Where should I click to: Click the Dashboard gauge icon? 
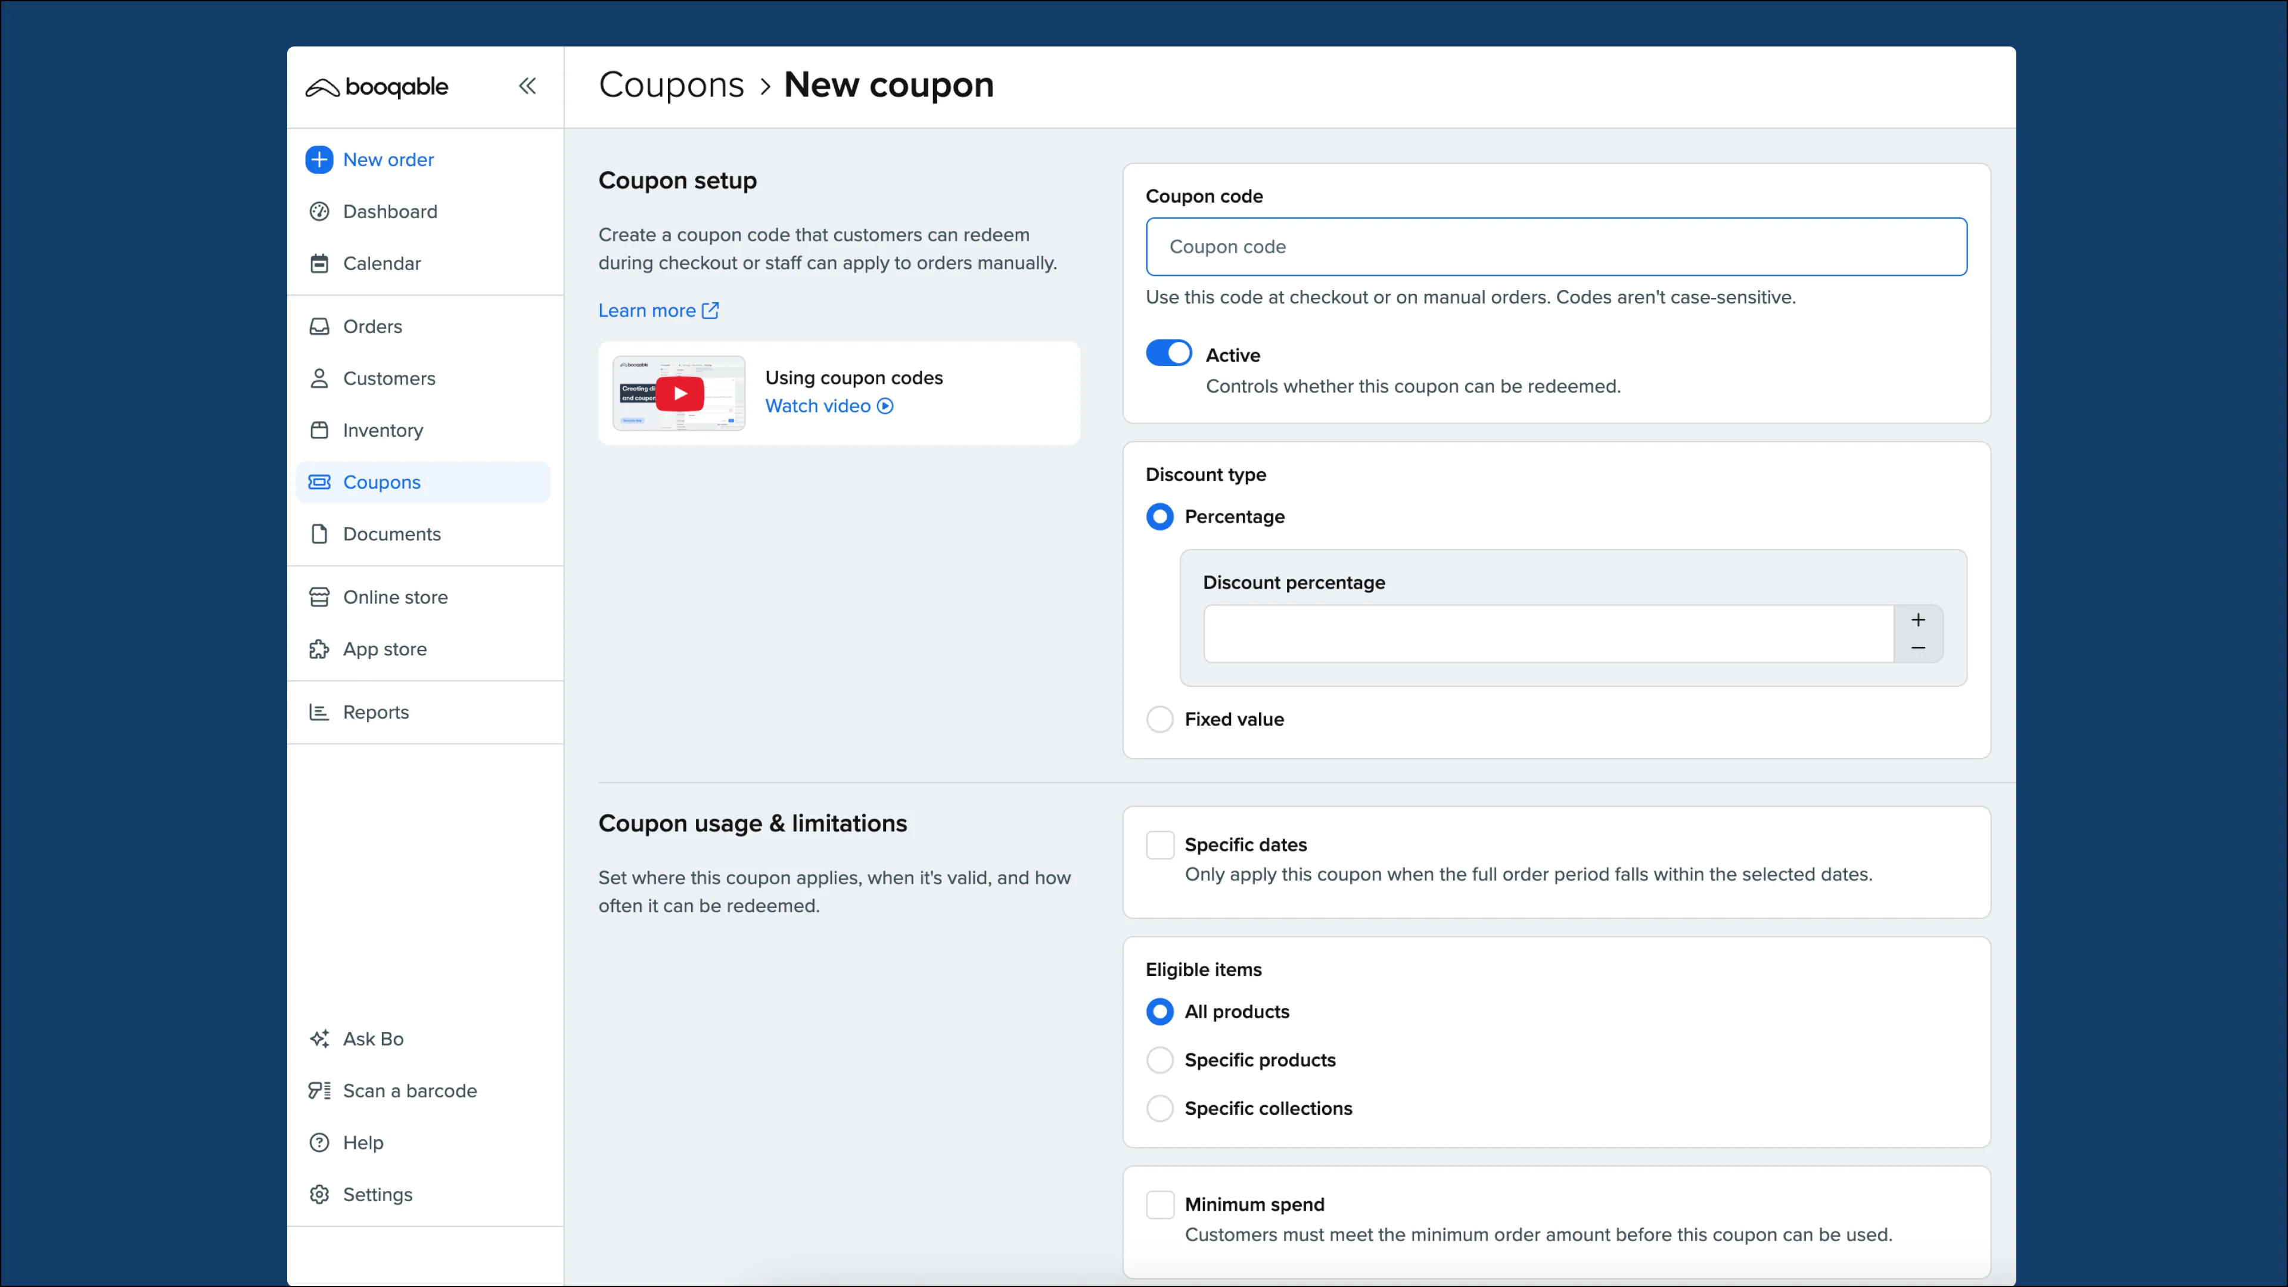(319, 212)
